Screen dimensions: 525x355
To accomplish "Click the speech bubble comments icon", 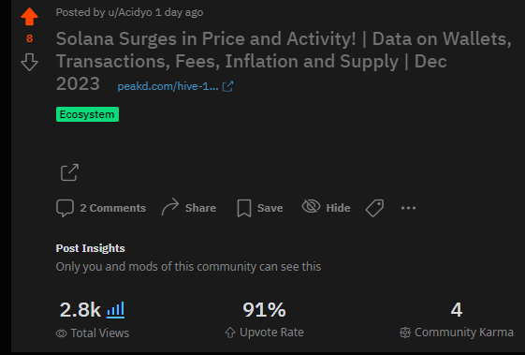I will click(x=65, y=208).
